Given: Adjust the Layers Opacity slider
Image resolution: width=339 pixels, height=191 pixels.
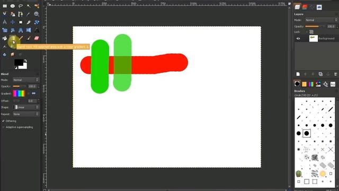Looking at the screenshot, I should [x=315, y=27].
